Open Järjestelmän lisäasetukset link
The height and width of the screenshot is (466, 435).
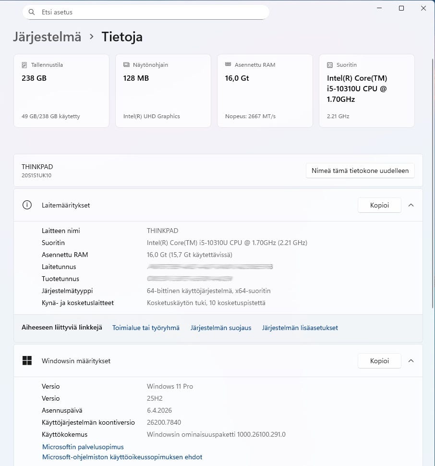[300, 328]
